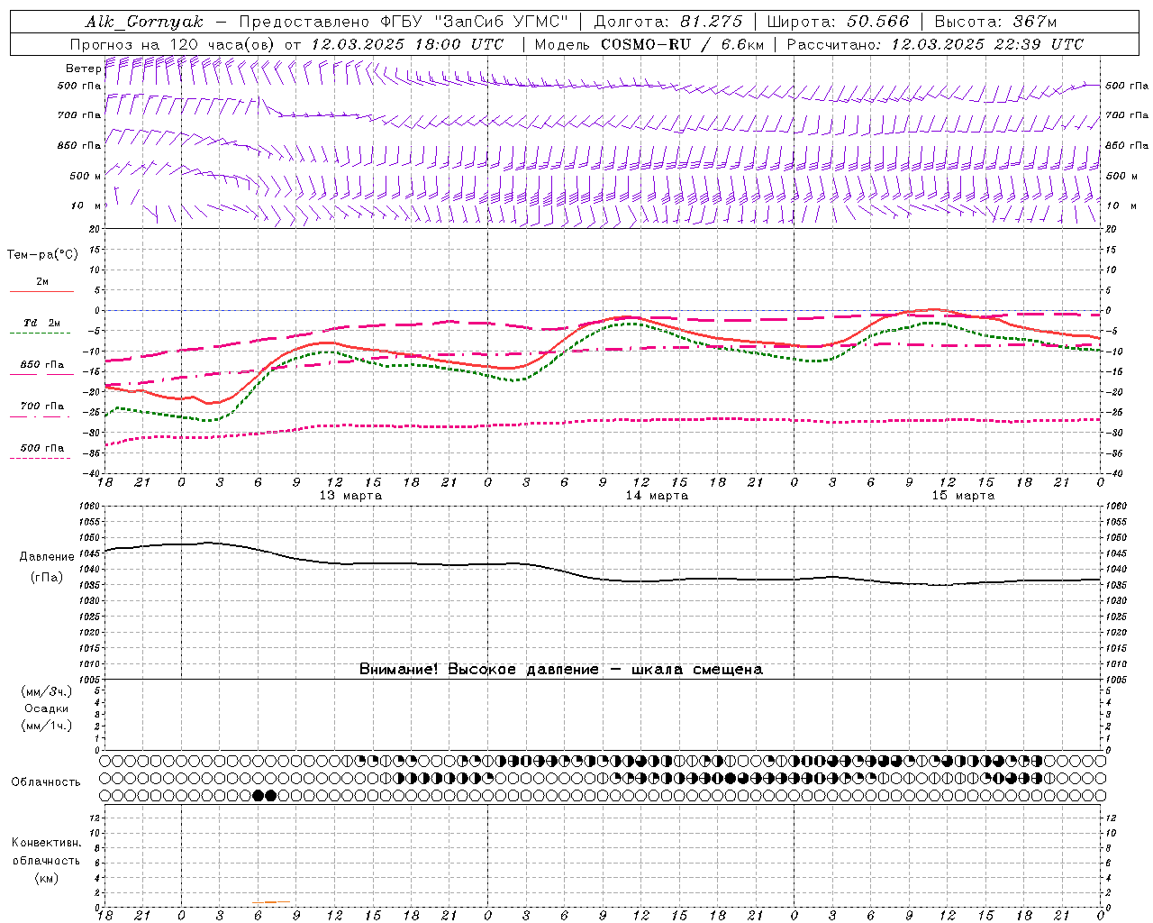This screenshot has width=1153, height=923.
Task: Click the station name Alk_Gornyak in the header
Action: 144,23
